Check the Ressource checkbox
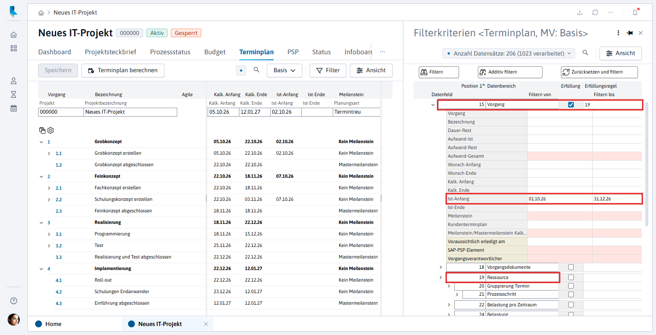The height and width of the screenshot is (335, 656). pyautogui.click(x=571, y=277)
